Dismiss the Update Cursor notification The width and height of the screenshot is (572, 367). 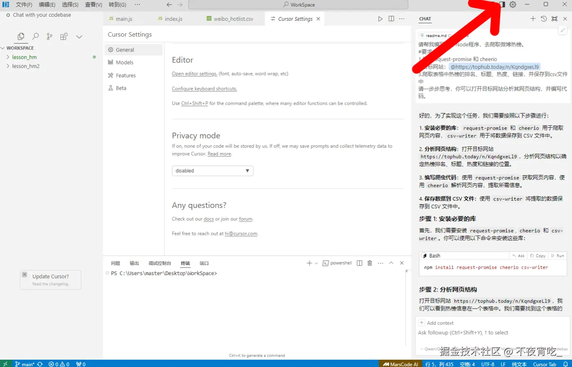tap(25, 274)
